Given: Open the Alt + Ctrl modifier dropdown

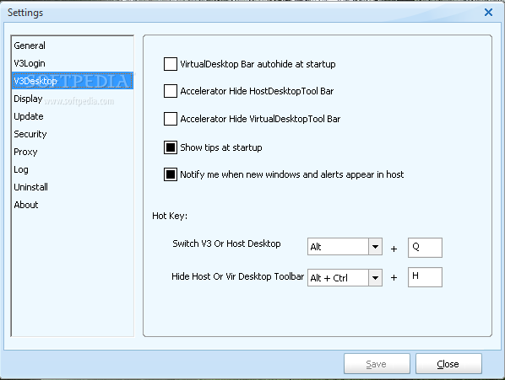Looking at the screenshot, I should click(375, 277).
